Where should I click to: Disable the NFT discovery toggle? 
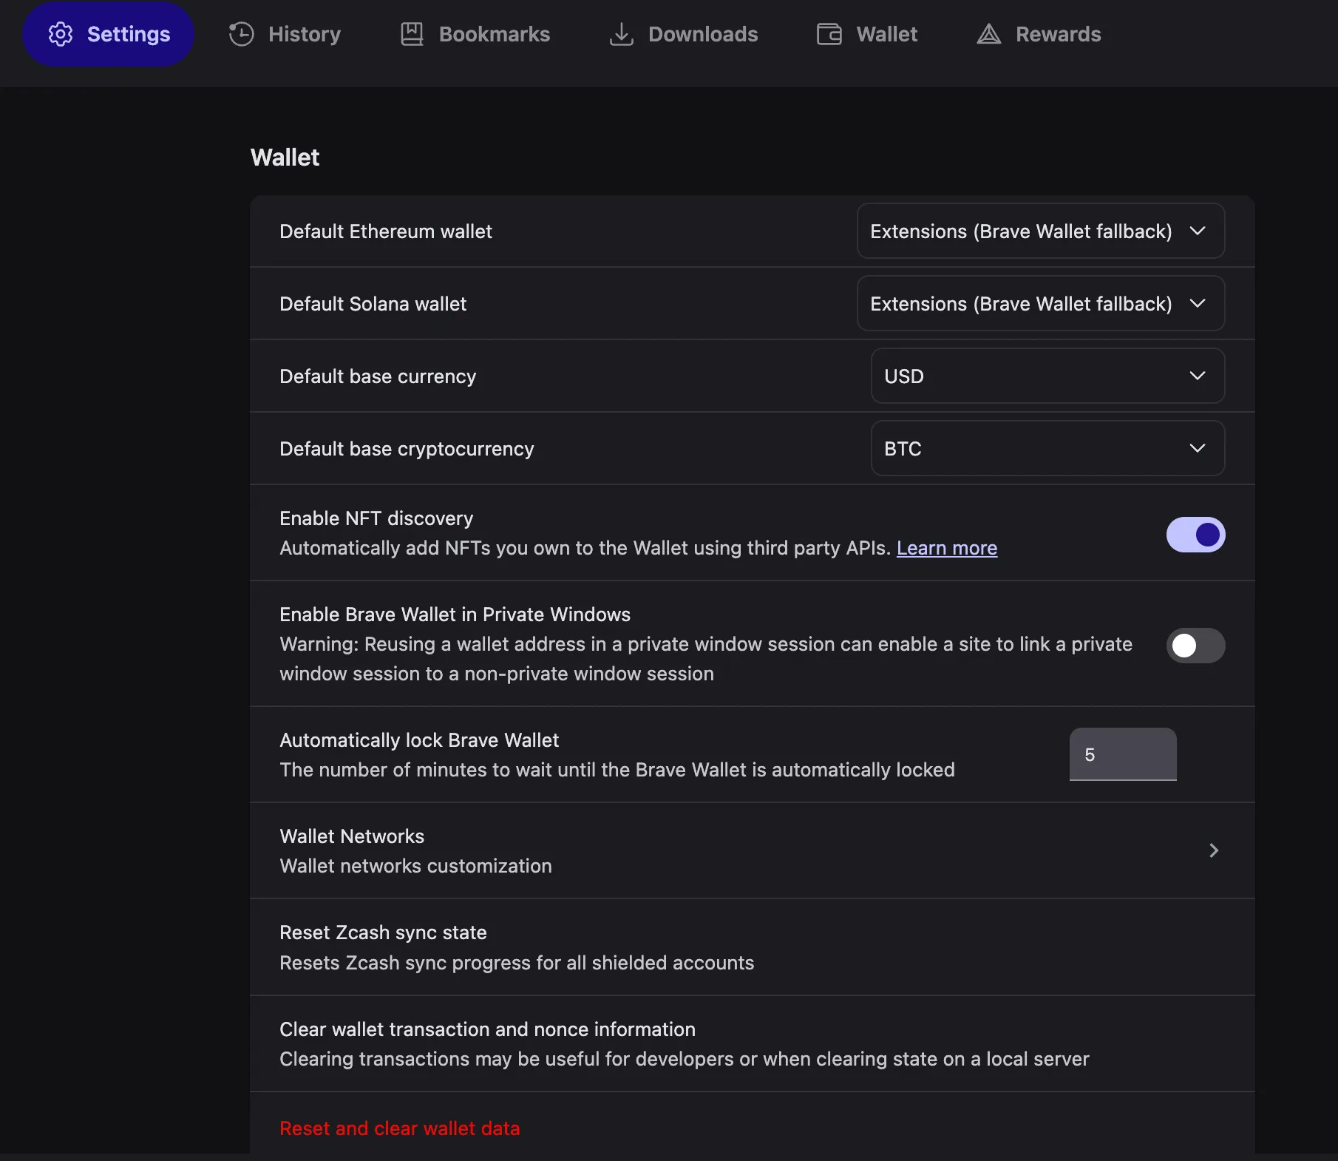click(1196, 534)
